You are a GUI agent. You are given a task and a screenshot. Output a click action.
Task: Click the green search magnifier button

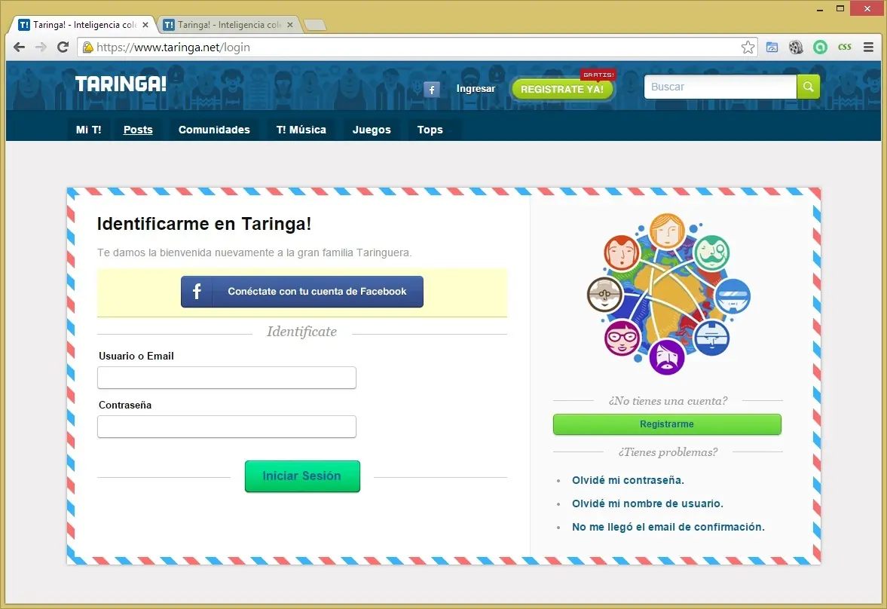[x=808, y=87]
